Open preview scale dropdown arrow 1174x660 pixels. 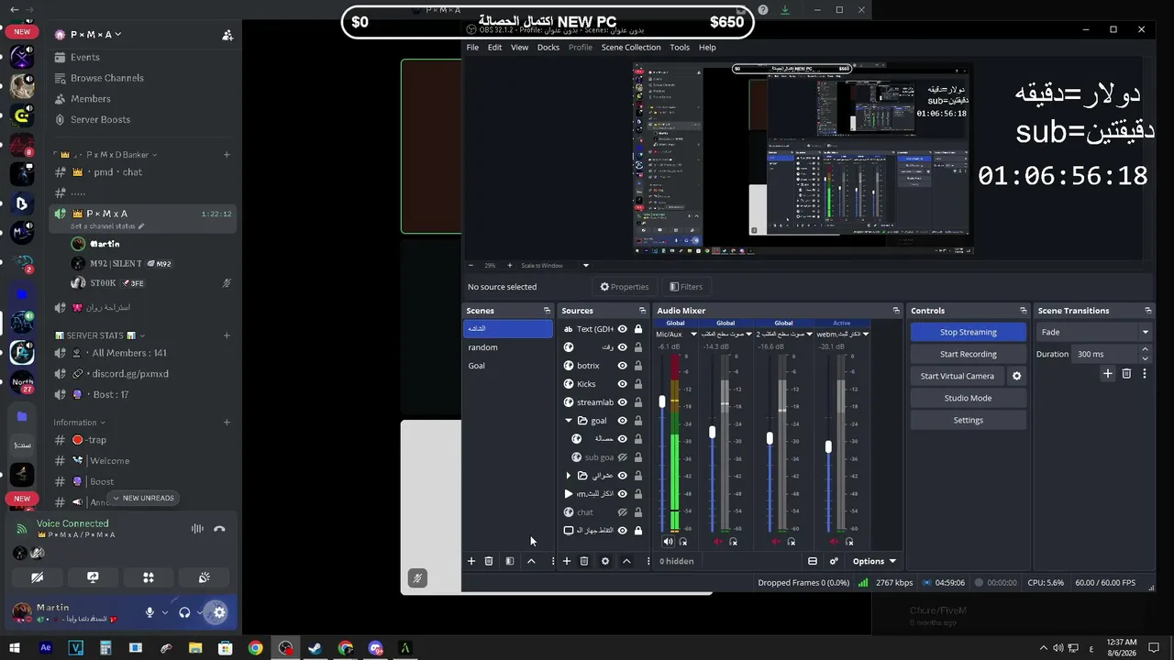pyautogui.click(x=586, y=266)
